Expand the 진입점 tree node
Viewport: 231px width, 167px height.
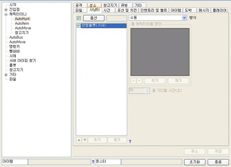pyautogui.click(x=6, y=9)
